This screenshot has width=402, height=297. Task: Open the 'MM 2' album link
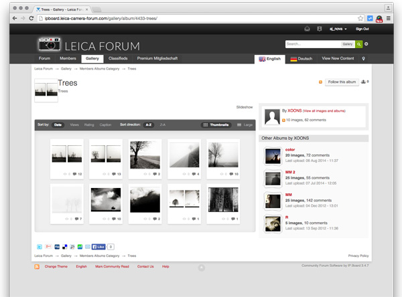289,172
